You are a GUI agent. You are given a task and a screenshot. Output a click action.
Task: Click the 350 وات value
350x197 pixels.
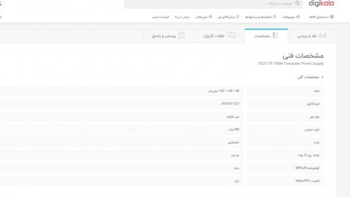[x=234, y=130]
